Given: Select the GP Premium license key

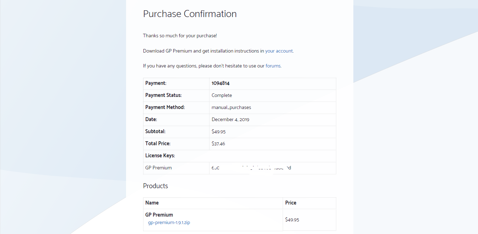Looking at the screenshot, I should tap(252, 168).
